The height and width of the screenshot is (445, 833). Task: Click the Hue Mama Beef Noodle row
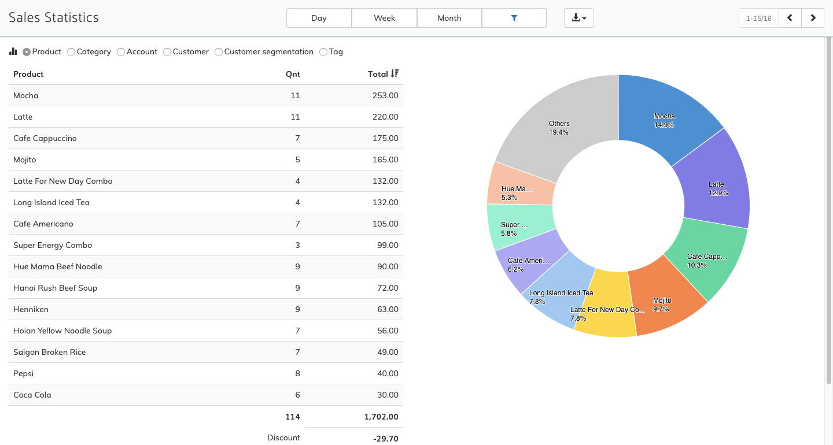point(206,266)
